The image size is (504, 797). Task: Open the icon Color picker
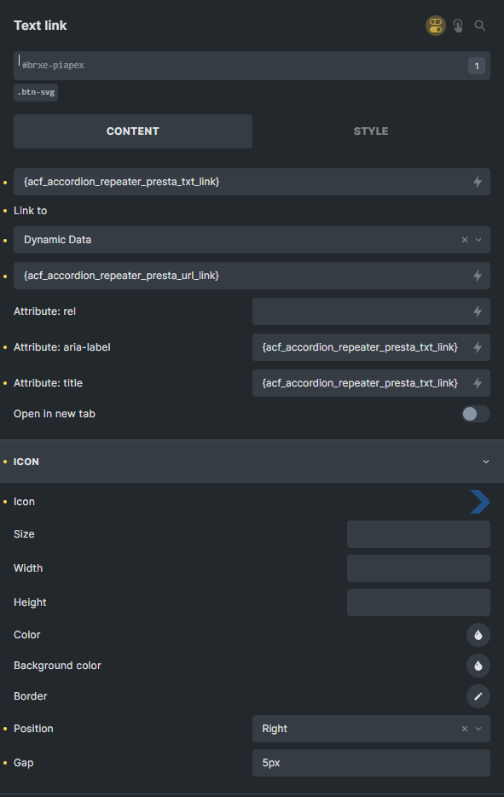pos(478,635)
